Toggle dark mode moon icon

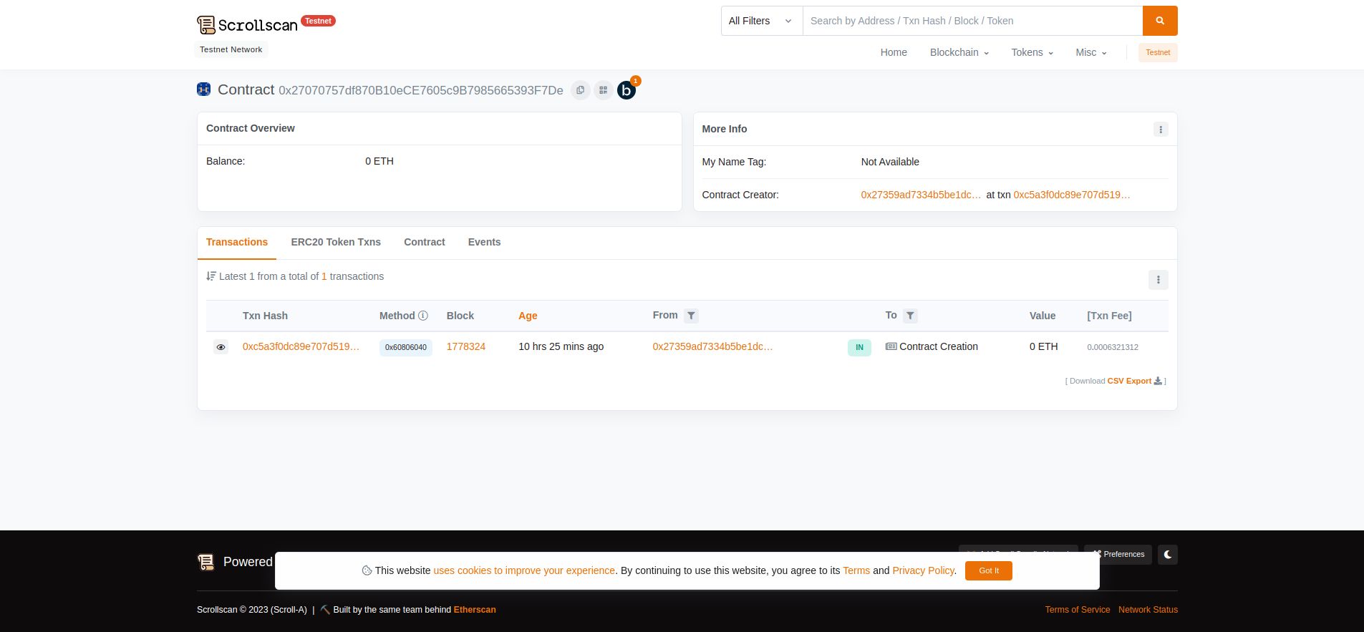(x=1168, y=555)
